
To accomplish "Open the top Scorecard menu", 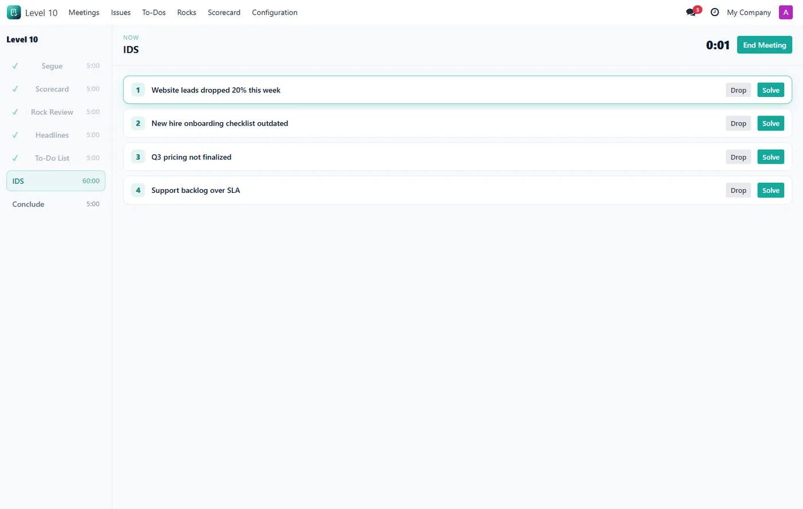I will (x=224, y=12).
